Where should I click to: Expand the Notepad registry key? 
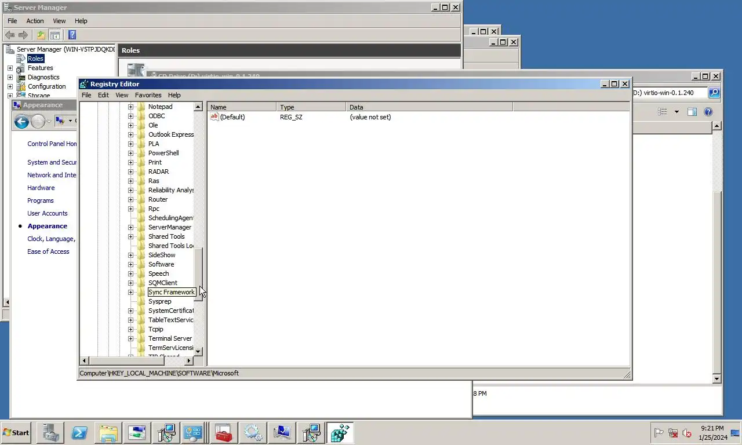pyautogui.click(x=130, y=107)
